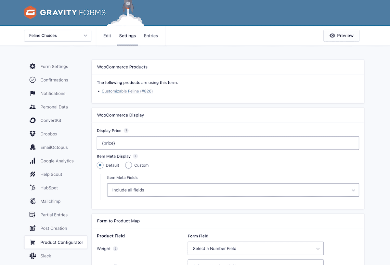Open the Slack settings
The width and height of the screenshot is (390, 265).
click(x=46, y=256)
